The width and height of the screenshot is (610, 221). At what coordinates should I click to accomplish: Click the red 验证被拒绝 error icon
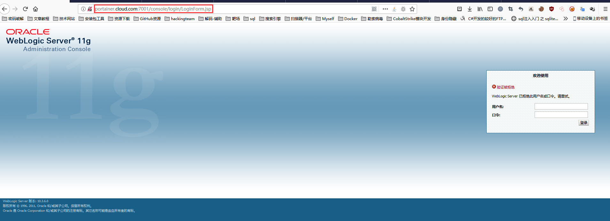(494, 87)
